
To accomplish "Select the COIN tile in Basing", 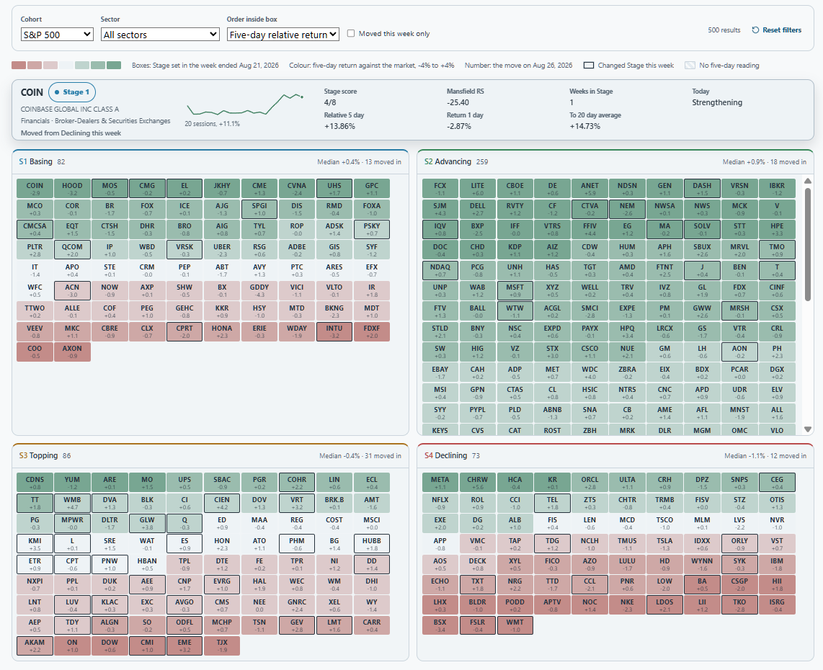I will pos(35,189).
